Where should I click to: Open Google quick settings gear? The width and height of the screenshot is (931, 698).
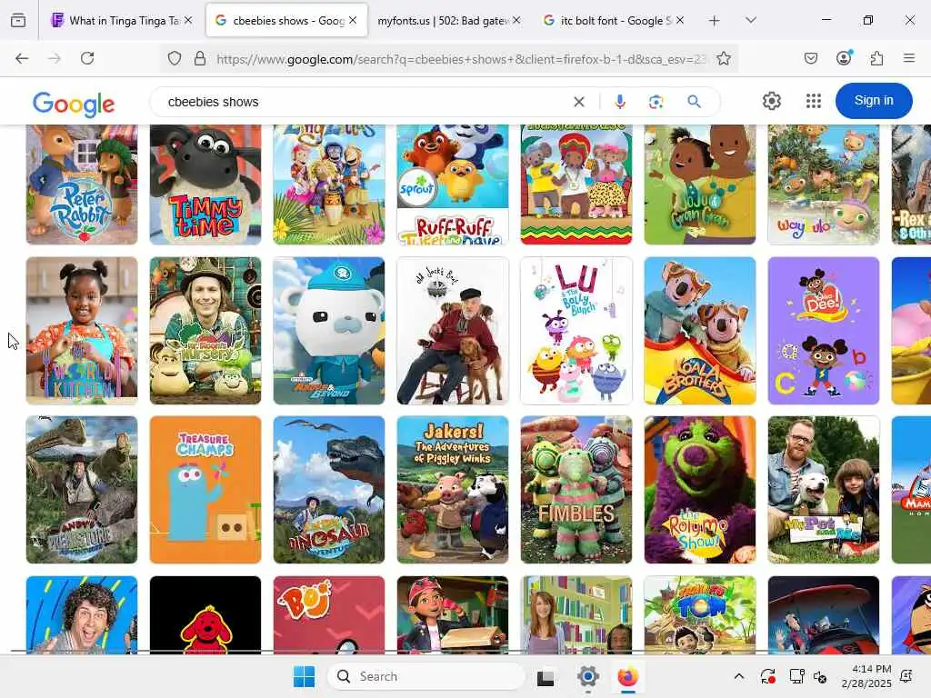coord(772,101)
